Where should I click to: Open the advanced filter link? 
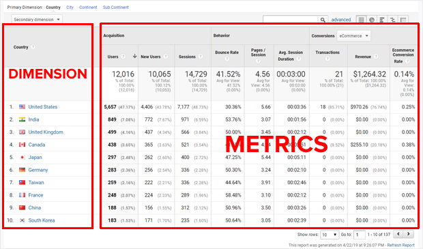coord(341,20)
